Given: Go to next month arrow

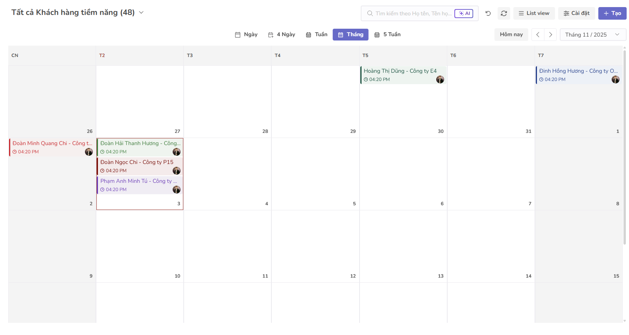Looking at the screenshot, I should click(550, 35).
